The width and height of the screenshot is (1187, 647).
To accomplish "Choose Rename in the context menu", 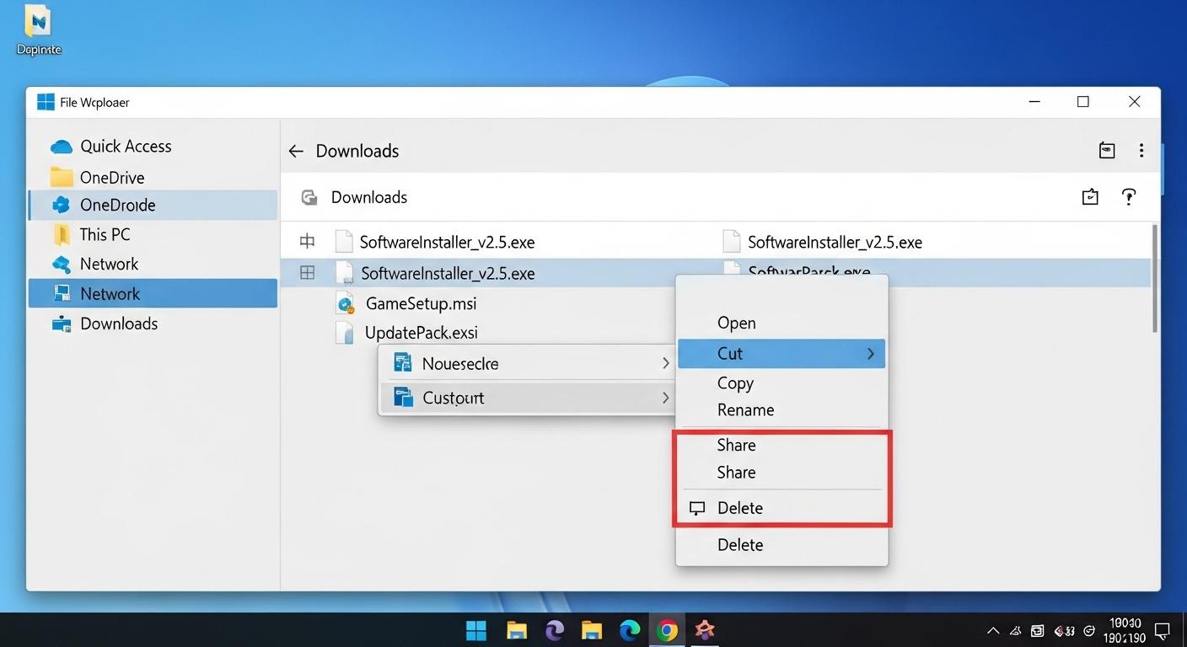I will (745, 410).
